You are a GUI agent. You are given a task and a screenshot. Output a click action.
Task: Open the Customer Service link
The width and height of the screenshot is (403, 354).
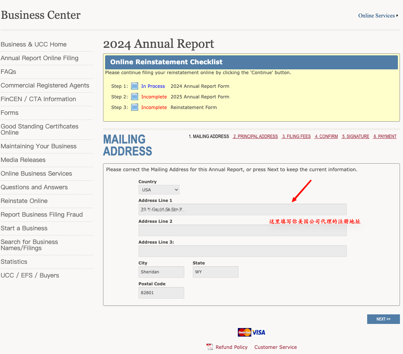pyautogui.click(x=275, y=347)
